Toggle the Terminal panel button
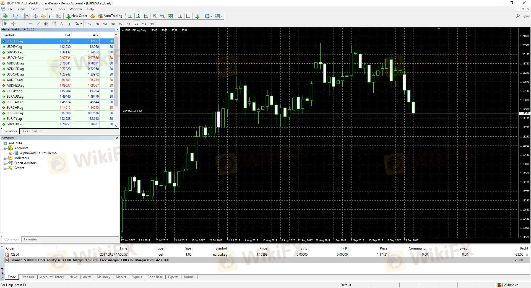The width and height of the screenshot is (531, 288). 51,16
